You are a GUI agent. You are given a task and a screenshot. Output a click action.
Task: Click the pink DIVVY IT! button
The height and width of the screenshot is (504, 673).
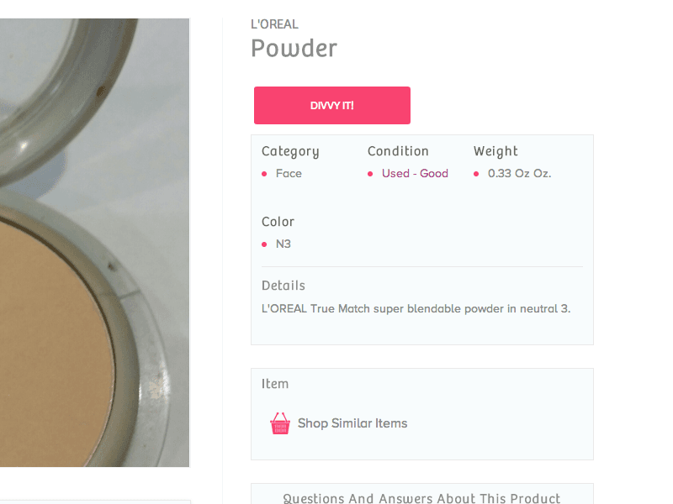[x=331, y=106]
